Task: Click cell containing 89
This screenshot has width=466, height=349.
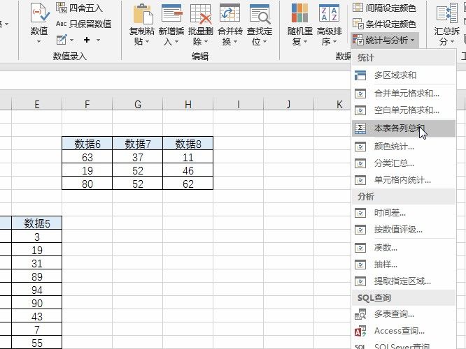Action: pos(37,276)
